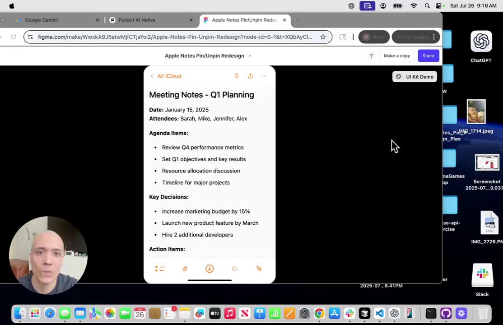Tap the pin icon in the note header
Screen dimensions: 503x325
click(x=237, y=76)
